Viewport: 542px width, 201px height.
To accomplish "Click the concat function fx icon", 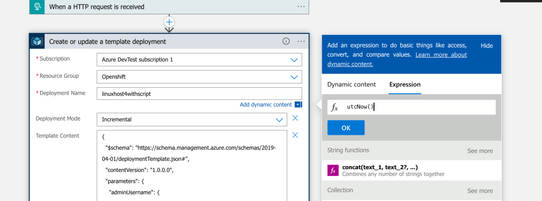I will tap(333, 171).
